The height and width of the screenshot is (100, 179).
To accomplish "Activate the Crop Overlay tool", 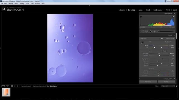I will pyautogui.click(x=142, y=31).
